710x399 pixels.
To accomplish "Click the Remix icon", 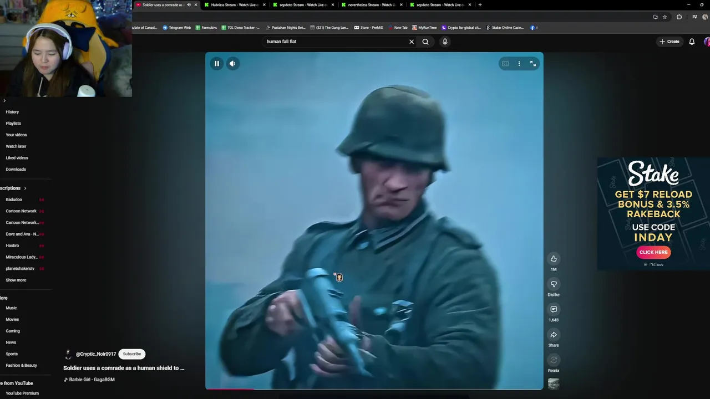I will (554, 360).
